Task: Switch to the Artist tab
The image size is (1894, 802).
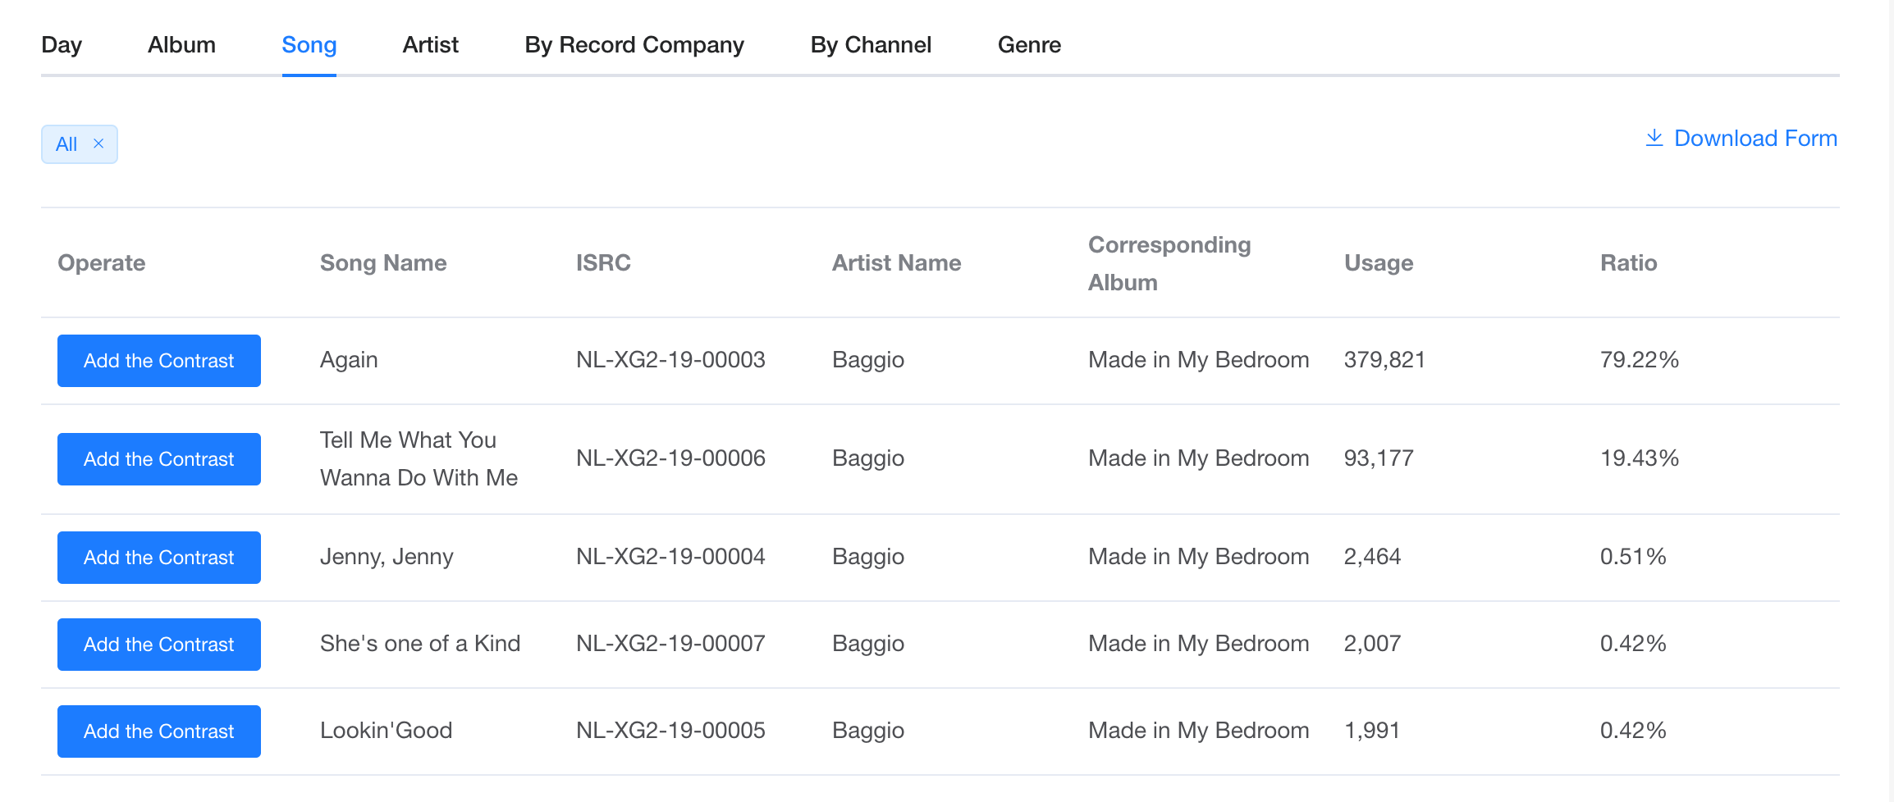Action: 431,44
